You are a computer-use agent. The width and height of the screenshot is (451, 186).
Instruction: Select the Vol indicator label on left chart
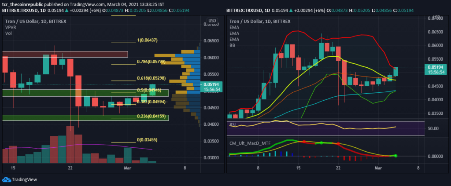point(8,33)
